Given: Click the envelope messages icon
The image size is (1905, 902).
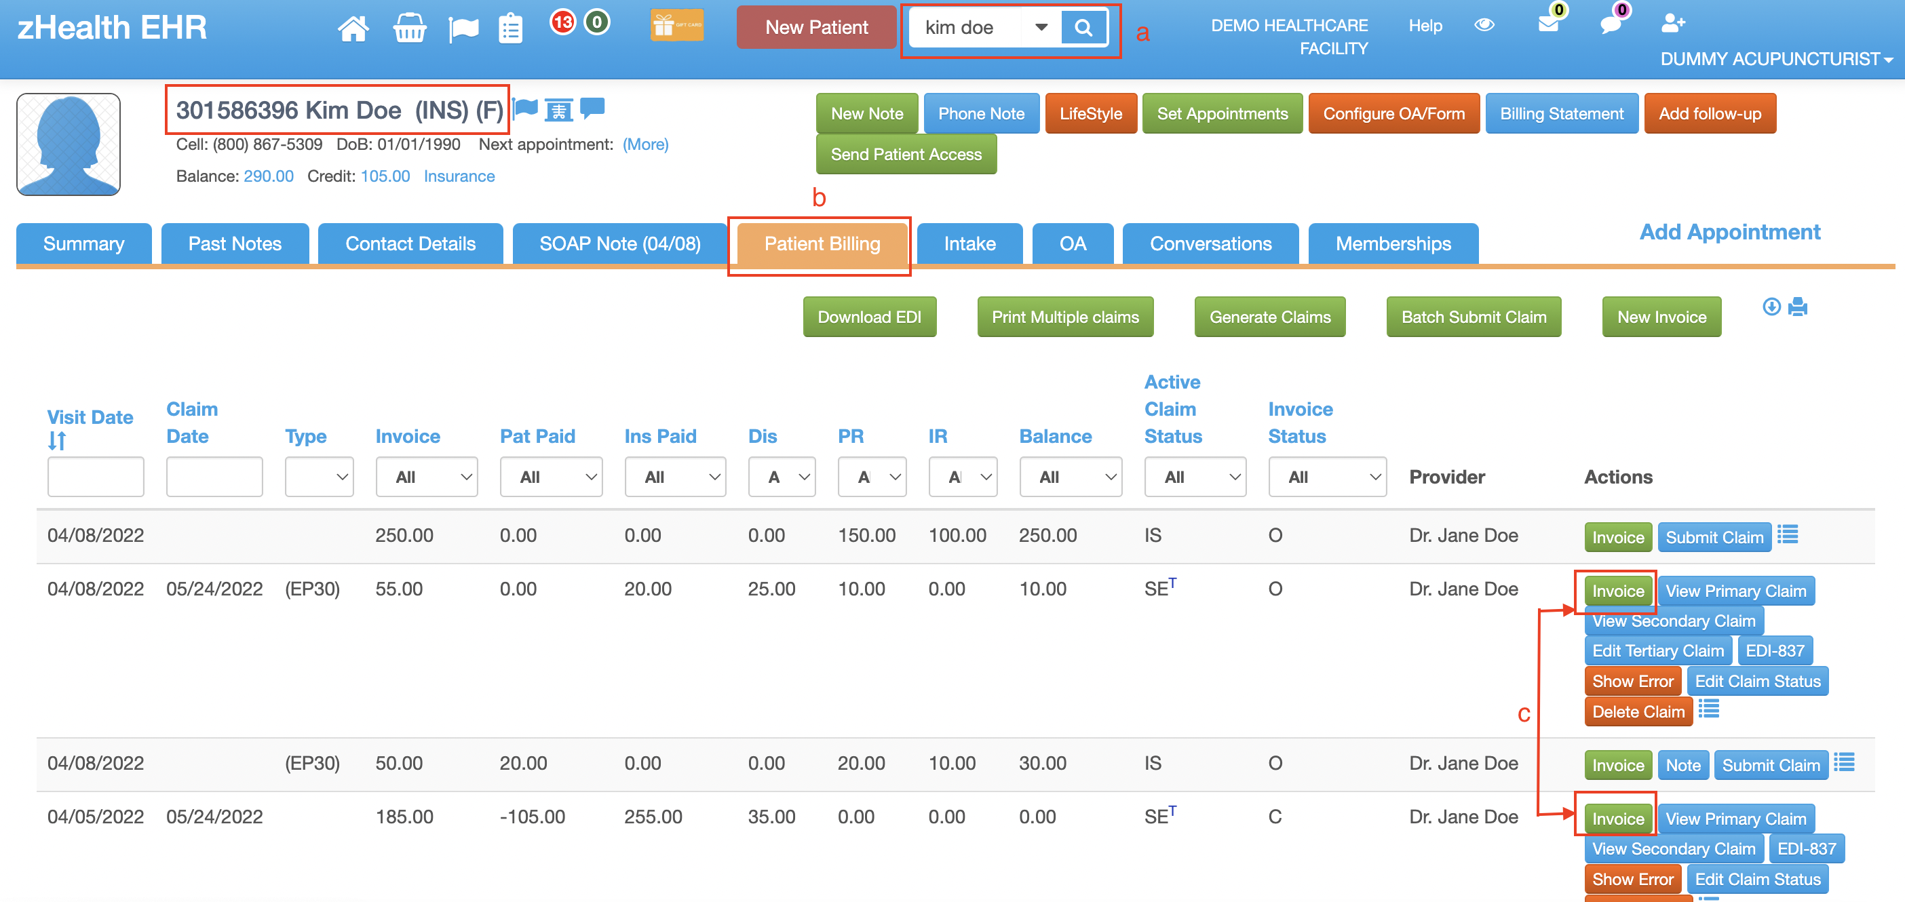Looking at the screenshot, I should [x=1548, y=24].
